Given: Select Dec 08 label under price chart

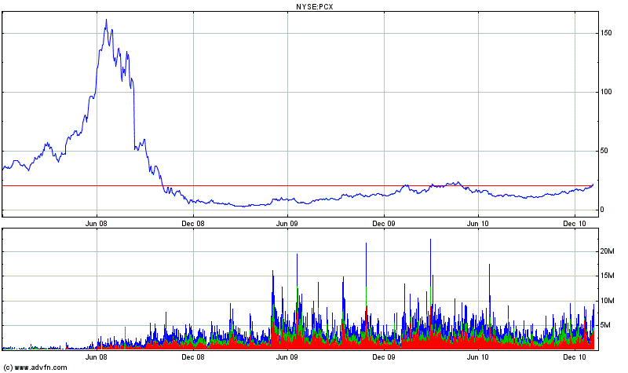Looking at the screenshot, I should point(193,222).
